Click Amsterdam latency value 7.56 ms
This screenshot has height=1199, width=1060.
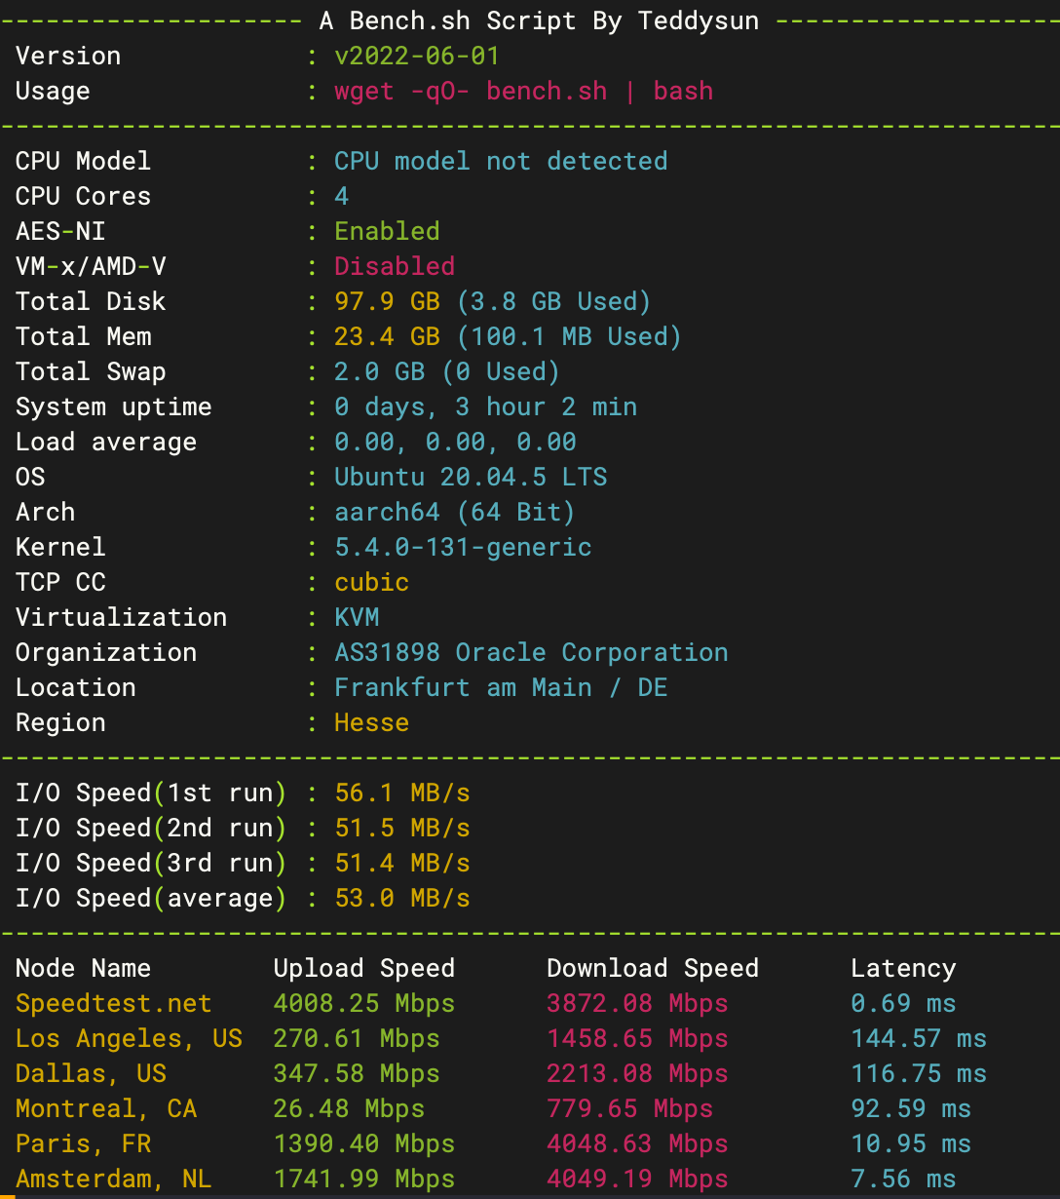point(903,1179)
